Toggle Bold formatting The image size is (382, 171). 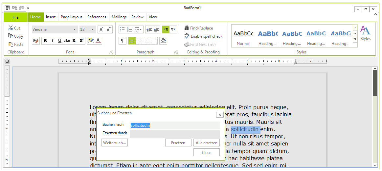[45, 41]
